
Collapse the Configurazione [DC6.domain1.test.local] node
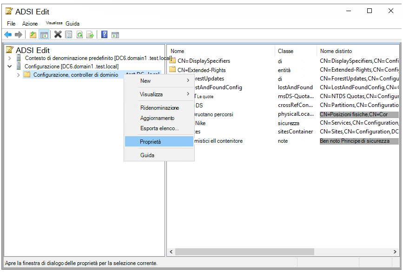[x=9, y=66]
